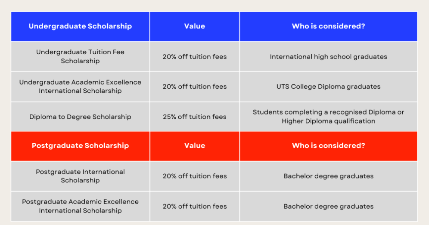Click the red Postgraduate Scholarship header cell

[x=80, y=146]
